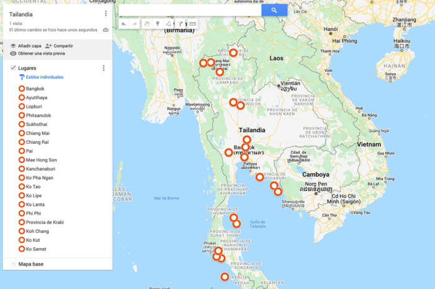Select Mae Hong Son in the list
The image size is (435, 289).
(x=42, y=160)
